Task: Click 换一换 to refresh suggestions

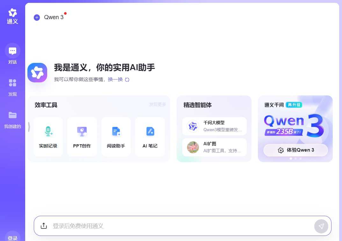Action: [x=115, y=79]
